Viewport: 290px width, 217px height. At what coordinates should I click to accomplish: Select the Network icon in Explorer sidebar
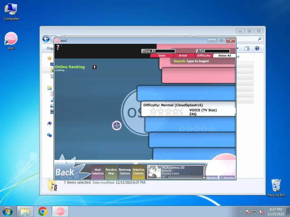(49, 135)
